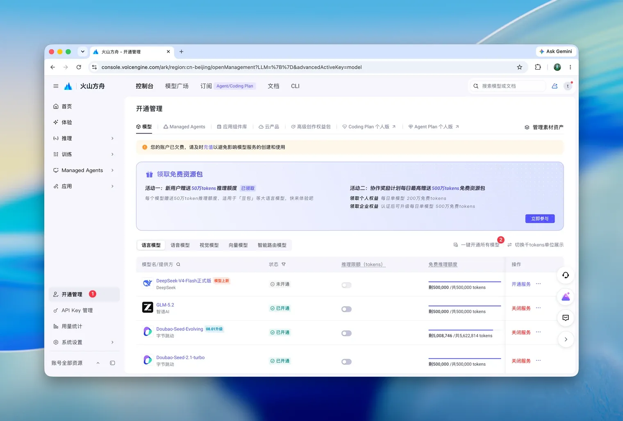Click search icon in model name column

click(178, 264)
